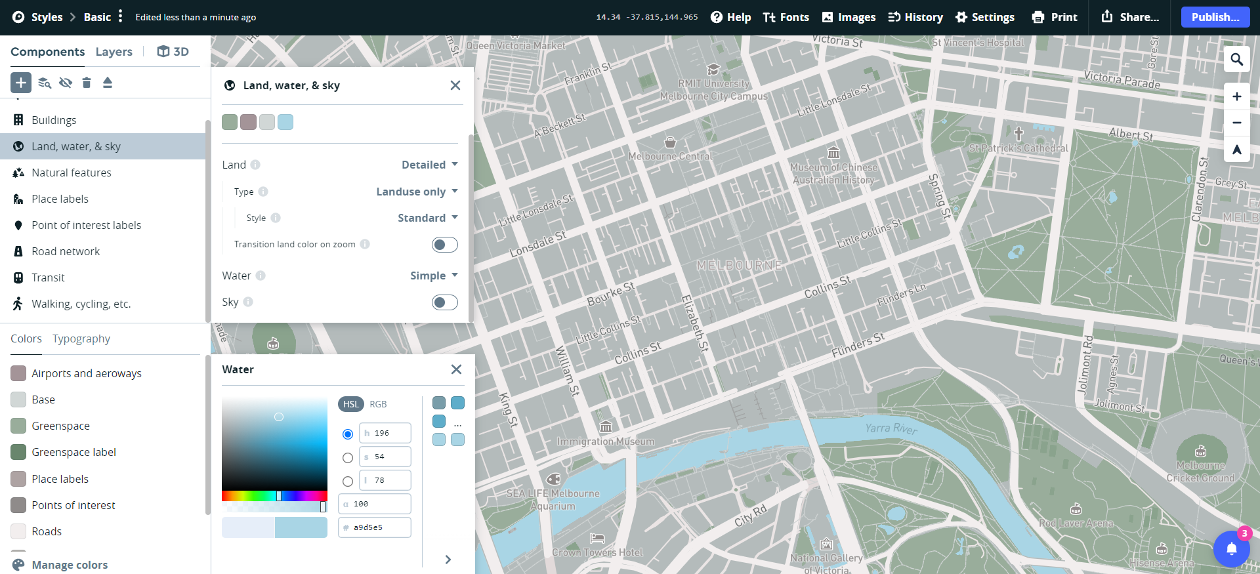Enable the Sky toggle
The width and height of the screenshot is (1260, 574).
coord(444,302)
